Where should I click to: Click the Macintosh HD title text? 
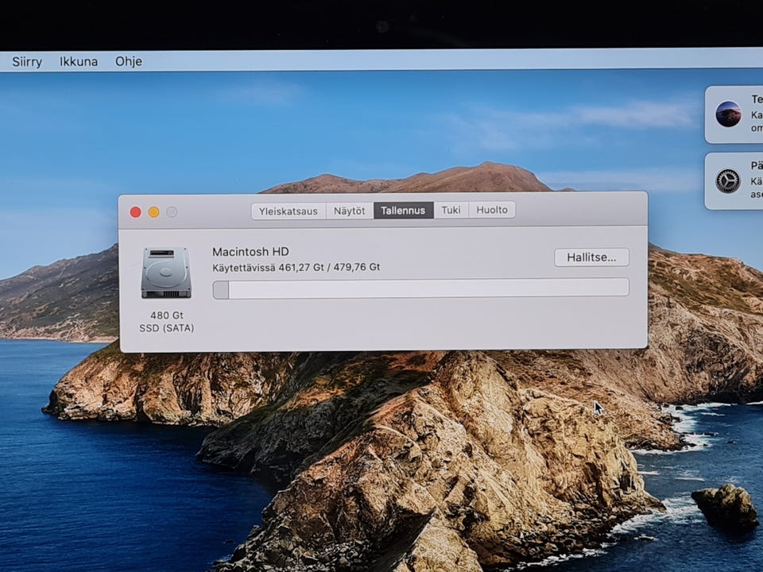(250, 252)
